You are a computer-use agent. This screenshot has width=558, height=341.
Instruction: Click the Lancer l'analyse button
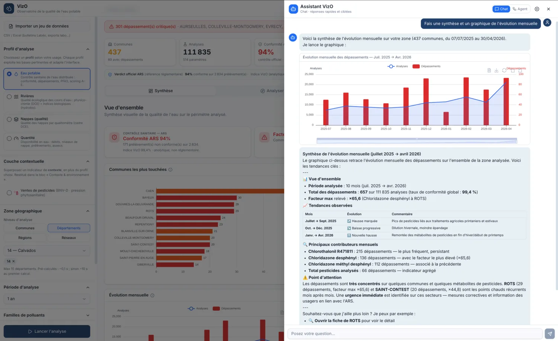pos(47,331)
